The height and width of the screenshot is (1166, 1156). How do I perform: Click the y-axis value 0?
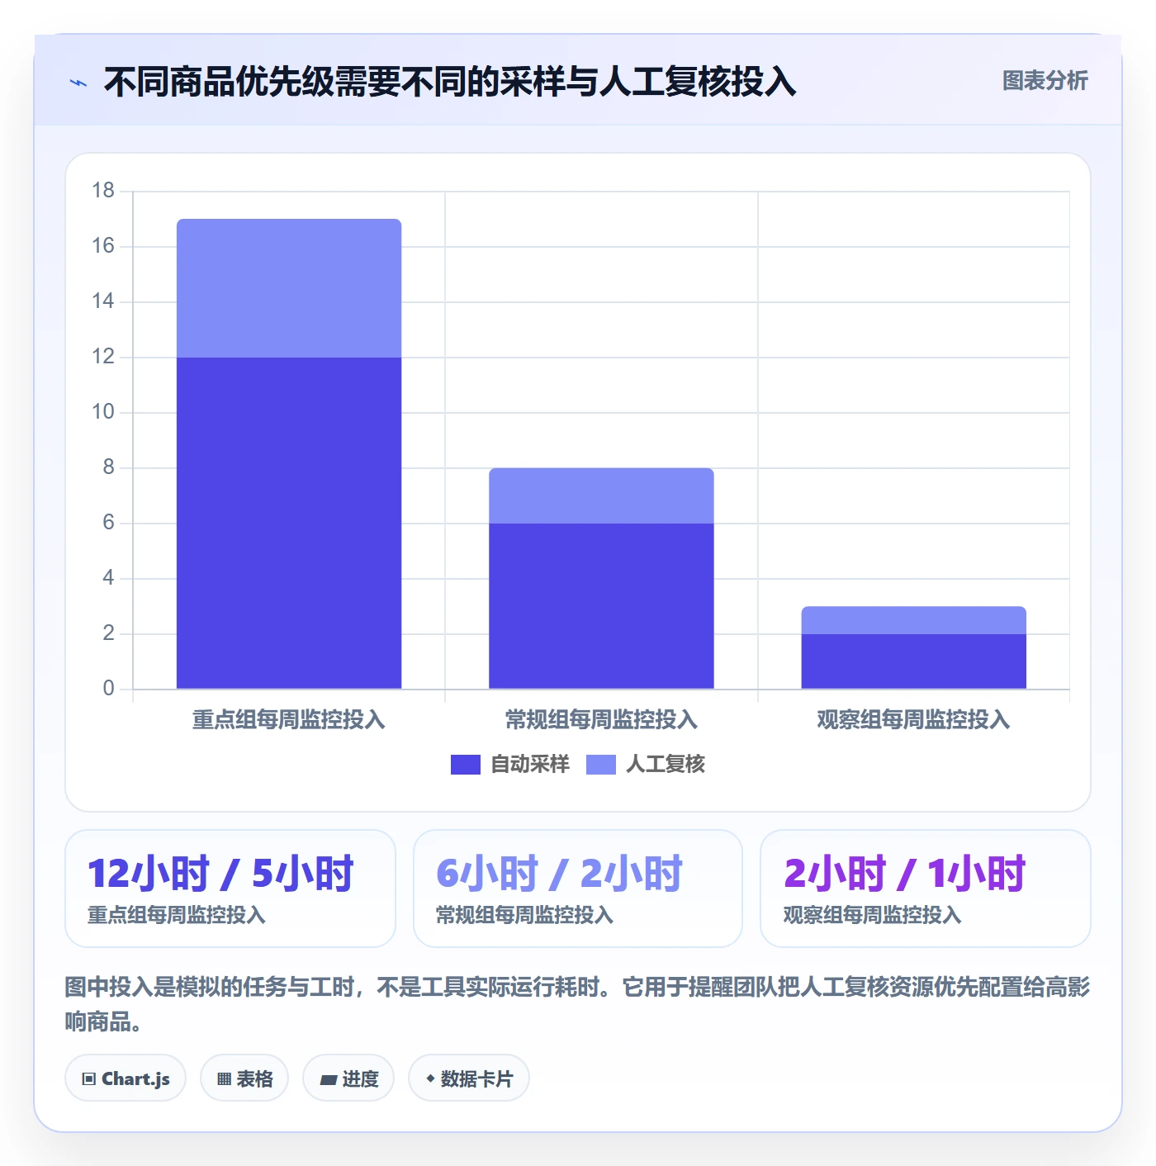point(108,689)
